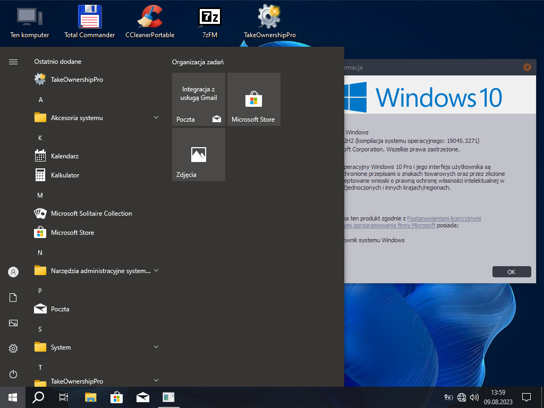Image resolution: width=544 pixels, height=408 pixels.
Task: Open File Explorer from the taskbar
Action: coord(91,397)
